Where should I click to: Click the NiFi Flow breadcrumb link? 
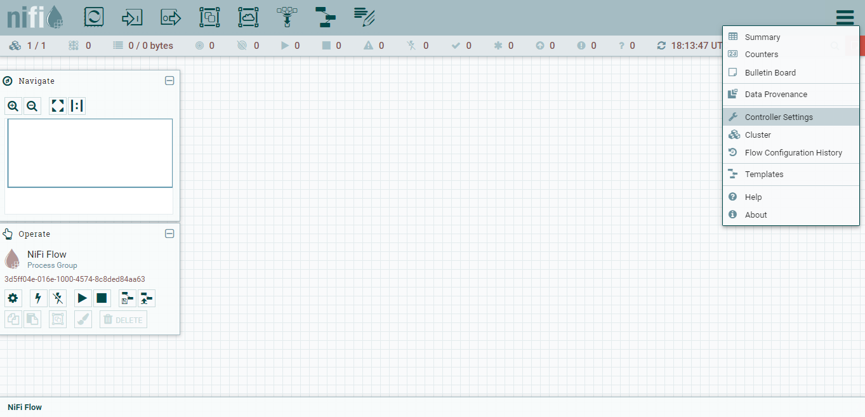click(x=25, y=407)
